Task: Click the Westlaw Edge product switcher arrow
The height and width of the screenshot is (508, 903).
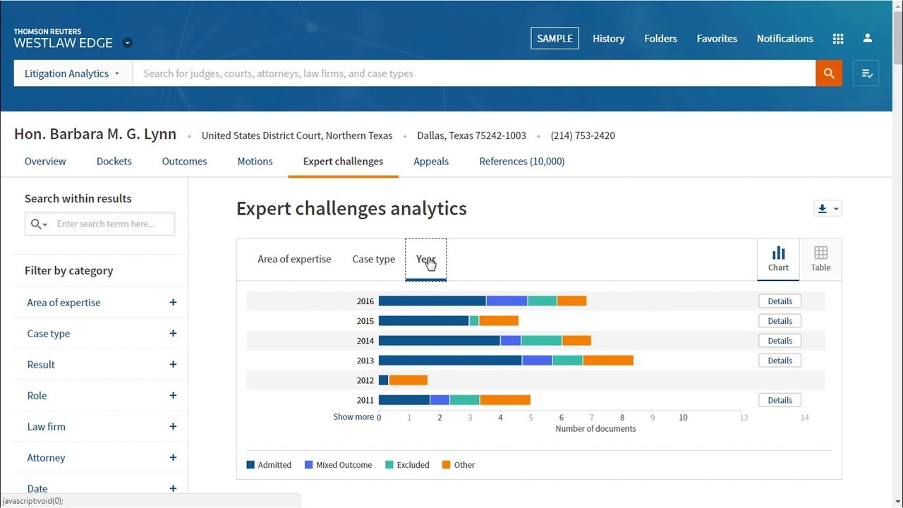Action: coord(128,43)
